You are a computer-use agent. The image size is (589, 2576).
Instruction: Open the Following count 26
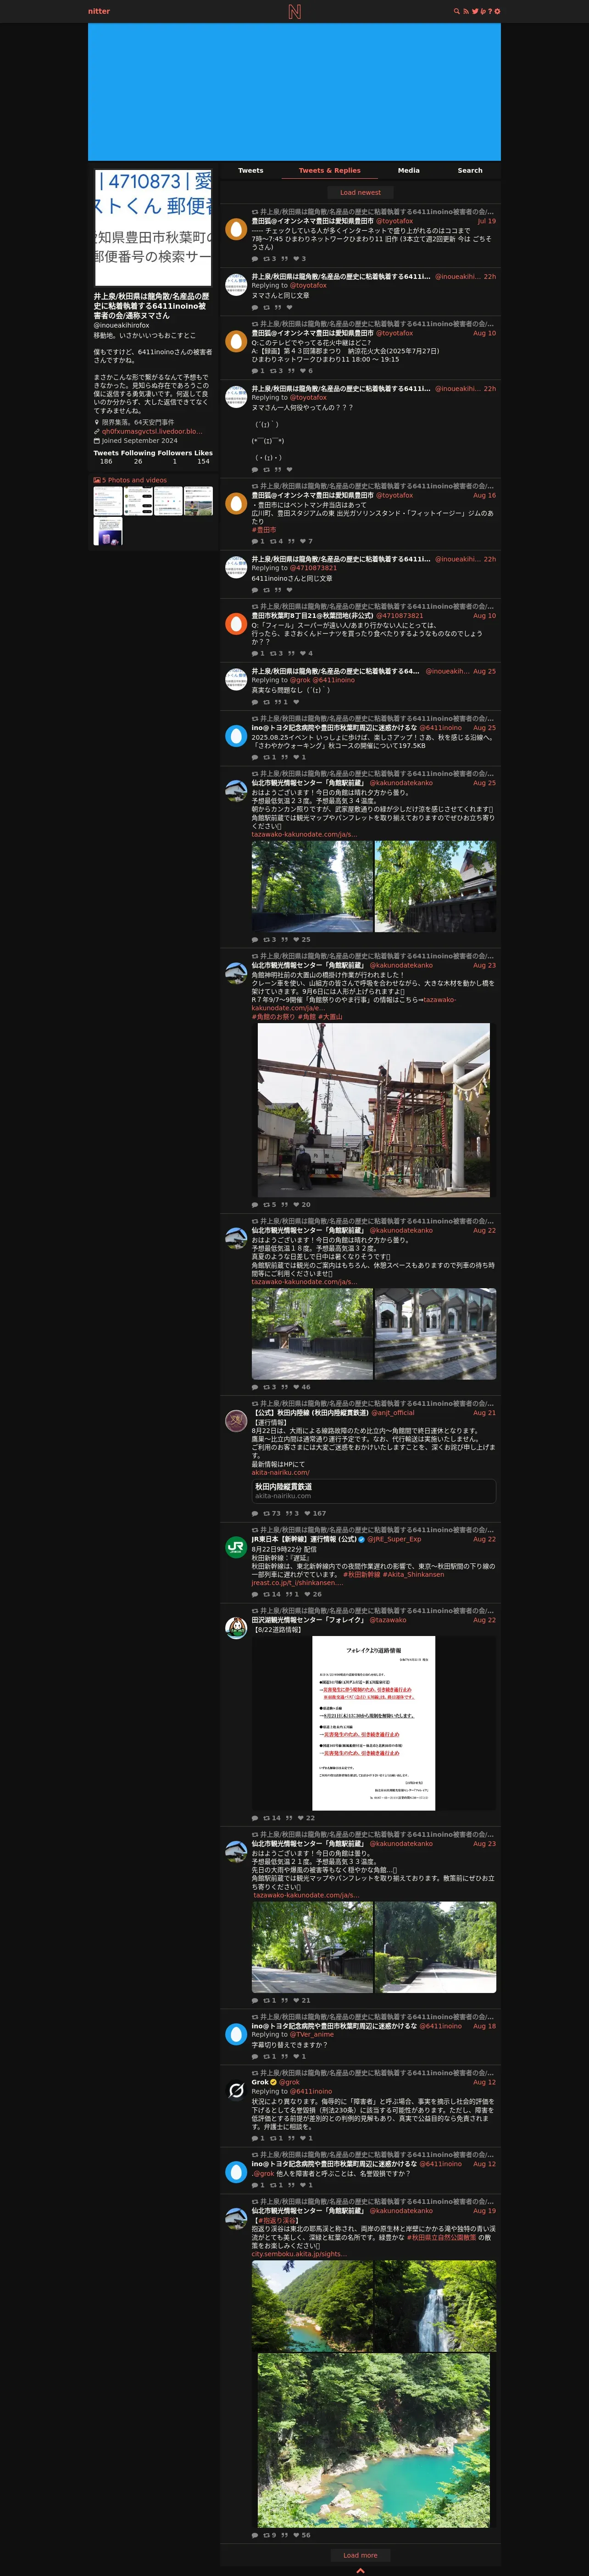coord(138,461)
